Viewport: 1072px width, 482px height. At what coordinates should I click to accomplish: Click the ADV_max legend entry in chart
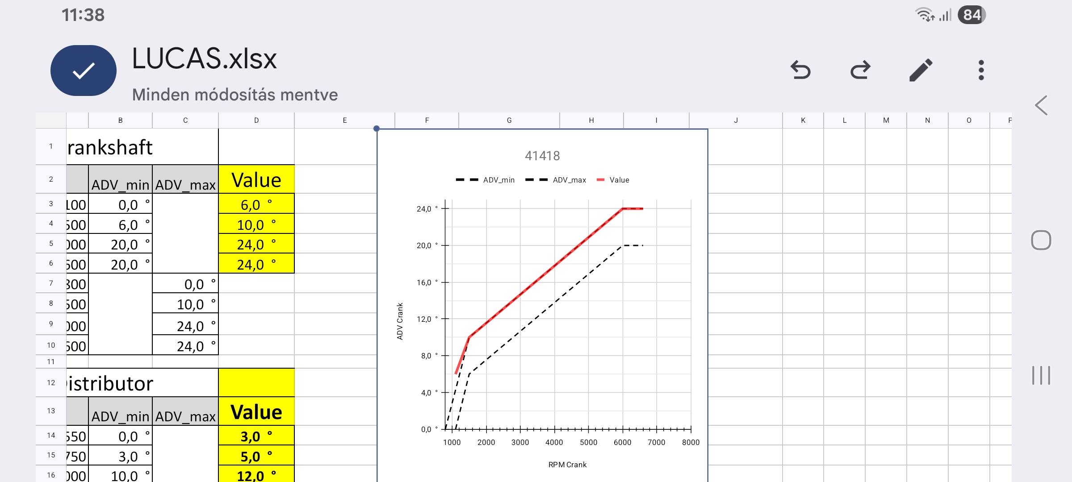click(569, 180)
